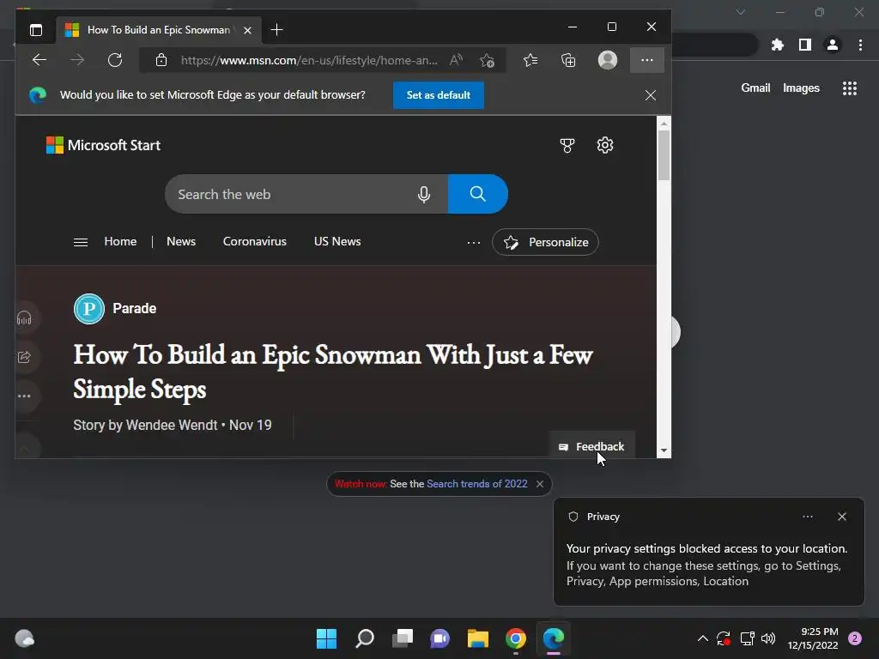Open Search trends of 2022 link

477,484
